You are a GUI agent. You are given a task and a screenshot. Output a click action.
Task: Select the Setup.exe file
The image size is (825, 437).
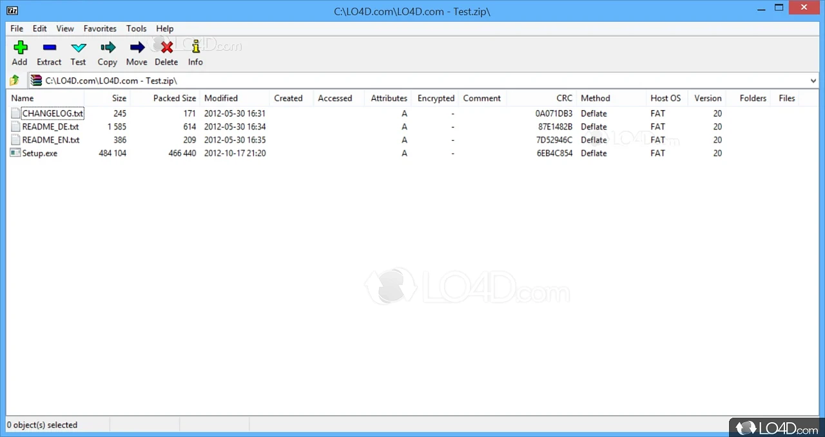click(39, 153)
